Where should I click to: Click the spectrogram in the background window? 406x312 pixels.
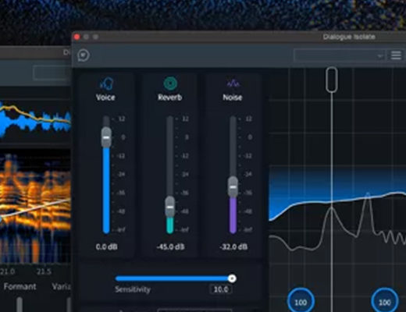point(35,205)
